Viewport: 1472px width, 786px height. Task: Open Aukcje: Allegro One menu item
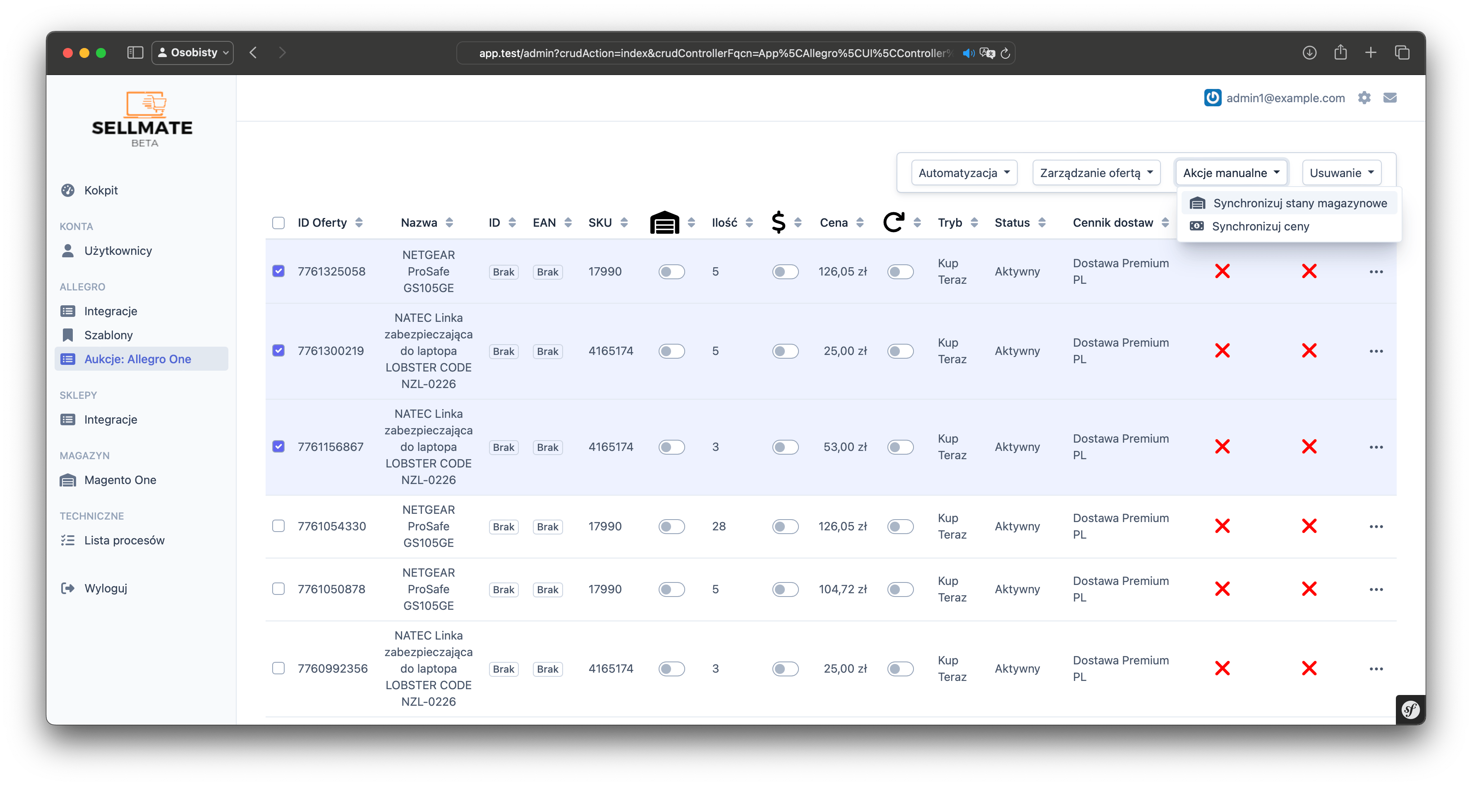click(142, 359)
